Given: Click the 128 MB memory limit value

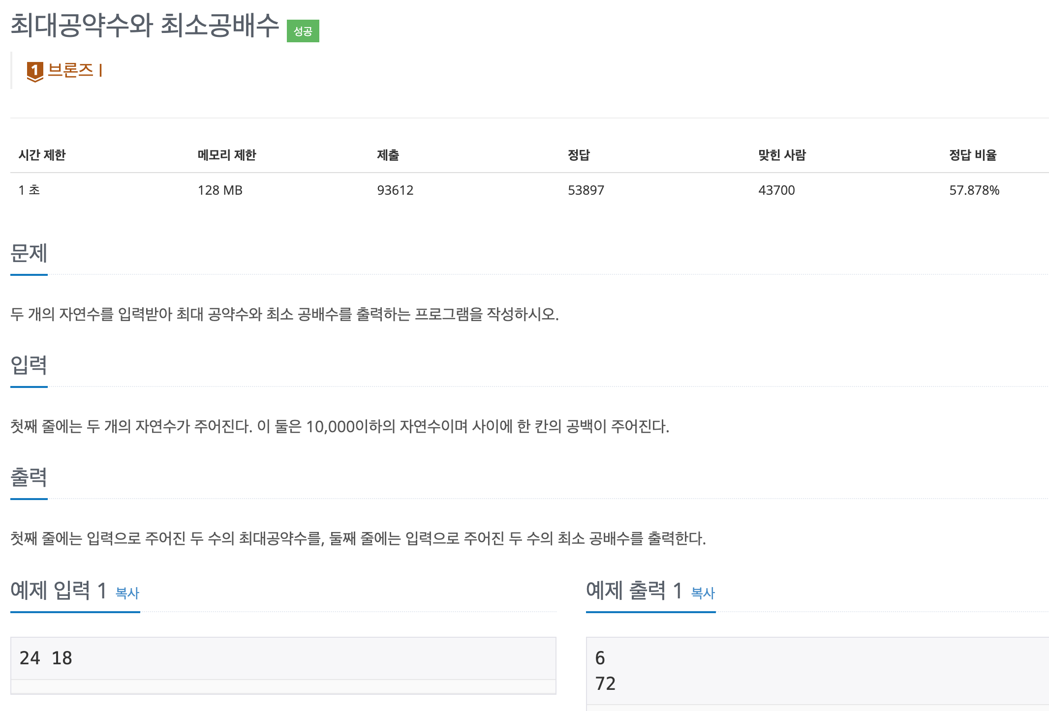Looking at the screenshot, I should pyautogui.click(x=220, y=190).
